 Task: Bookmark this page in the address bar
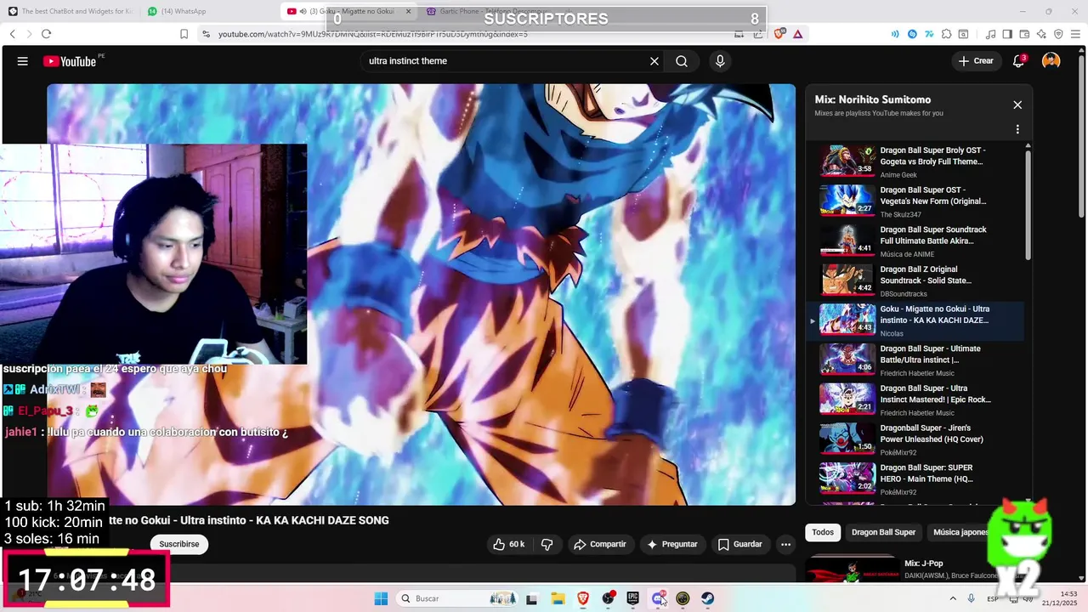point(184,34)
